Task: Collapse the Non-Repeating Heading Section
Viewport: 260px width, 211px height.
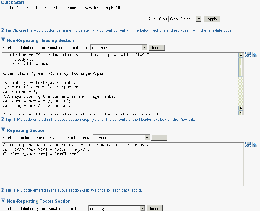Action: click(x=3, y=40)
